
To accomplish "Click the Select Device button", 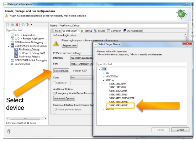I will point(61,71).
